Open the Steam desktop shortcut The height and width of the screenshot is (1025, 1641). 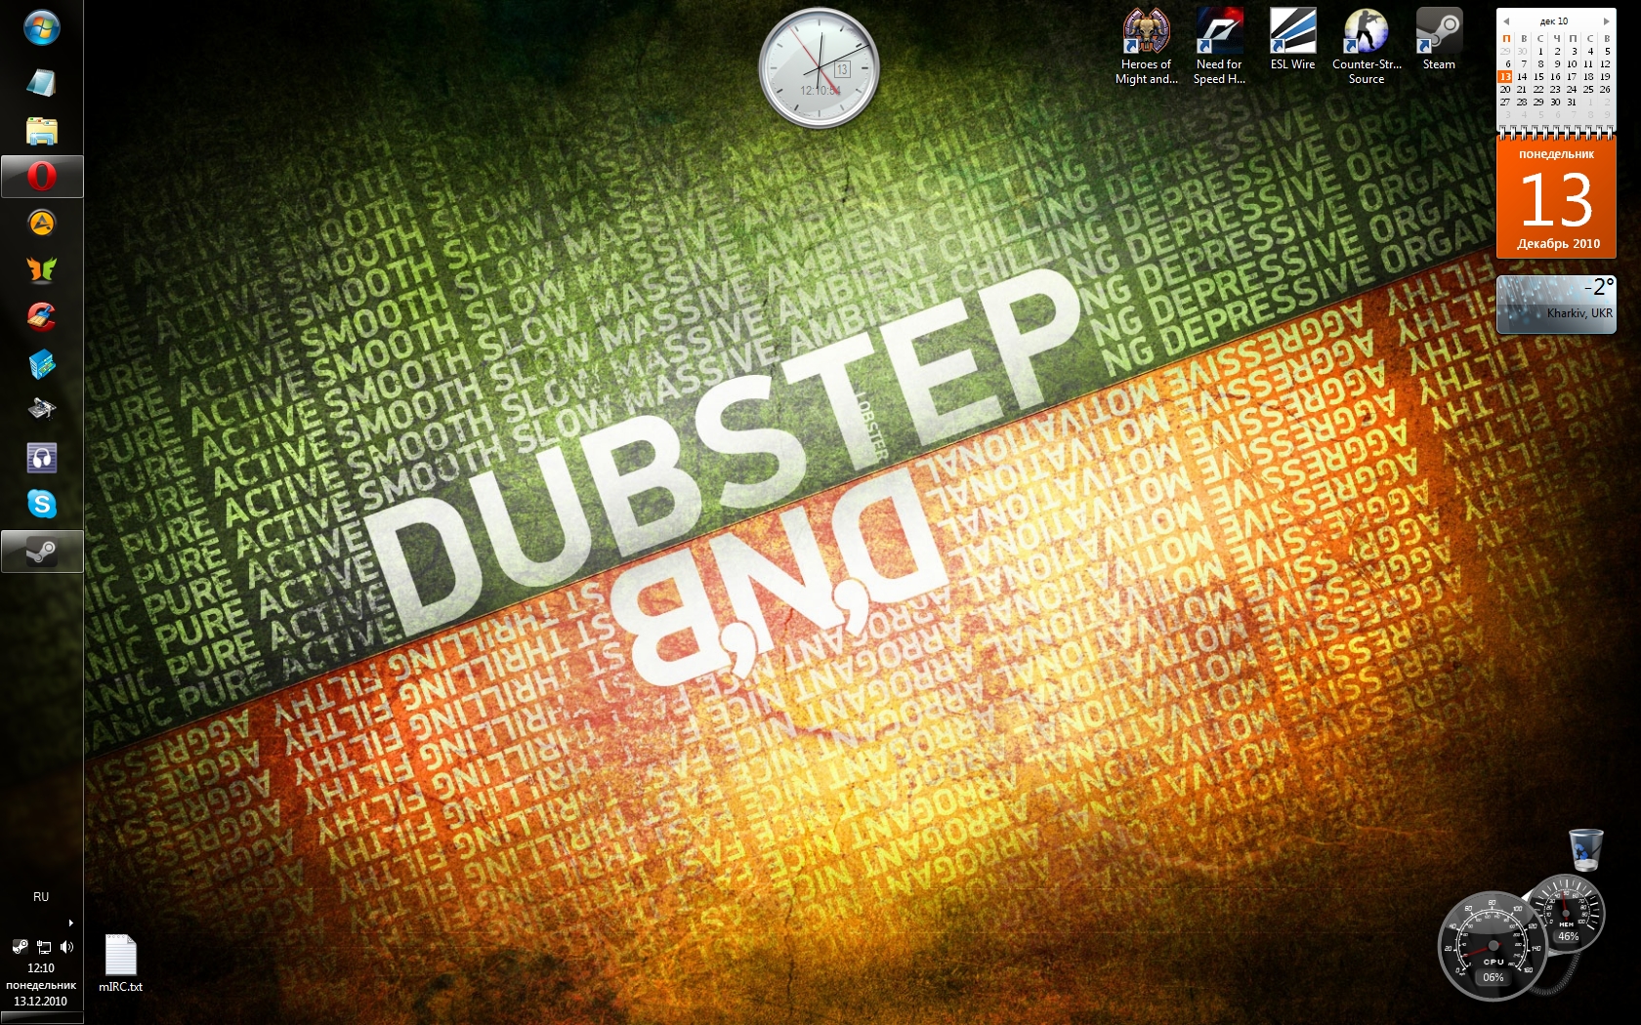[1439, 39]
